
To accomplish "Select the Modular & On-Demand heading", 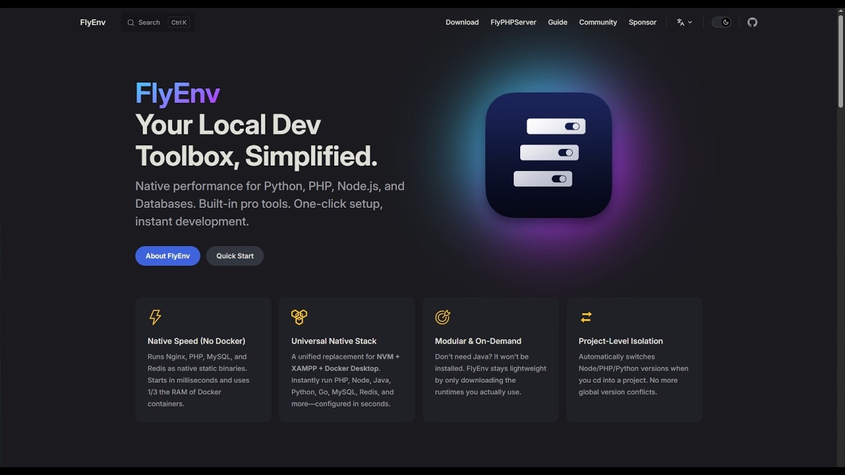I will point(478,341).
